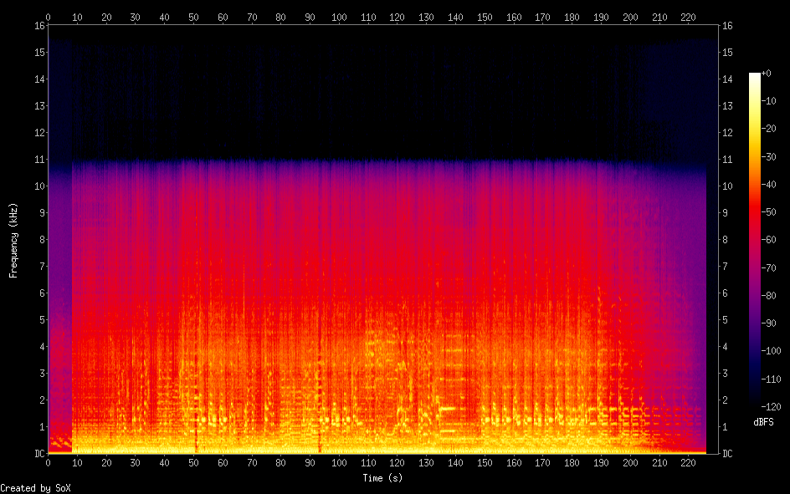Select the "-70" legend value
This screenshot has width=790, height=494.
pos(769,268)
